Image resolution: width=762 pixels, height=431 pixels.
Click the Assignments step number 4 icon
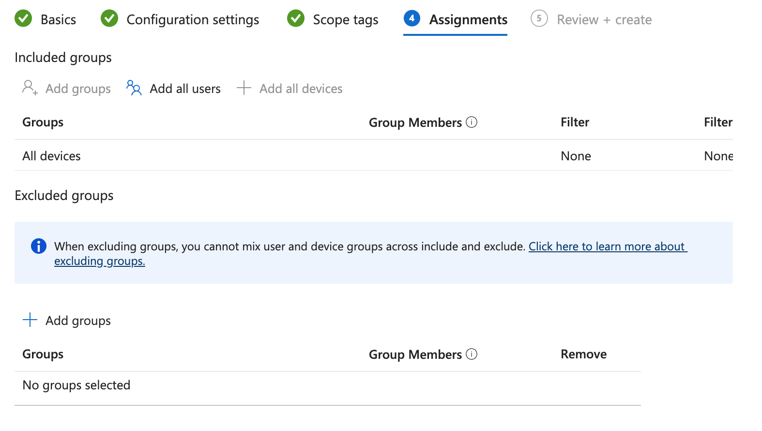(412, 18)
